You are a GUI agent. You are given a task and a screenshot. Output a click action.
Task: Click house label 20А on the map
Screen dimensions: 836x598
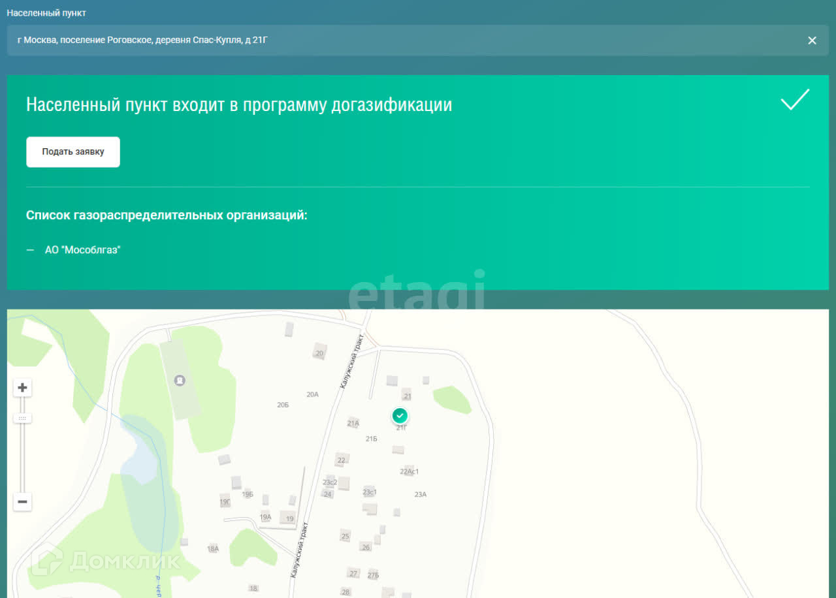tap(312, 394)
